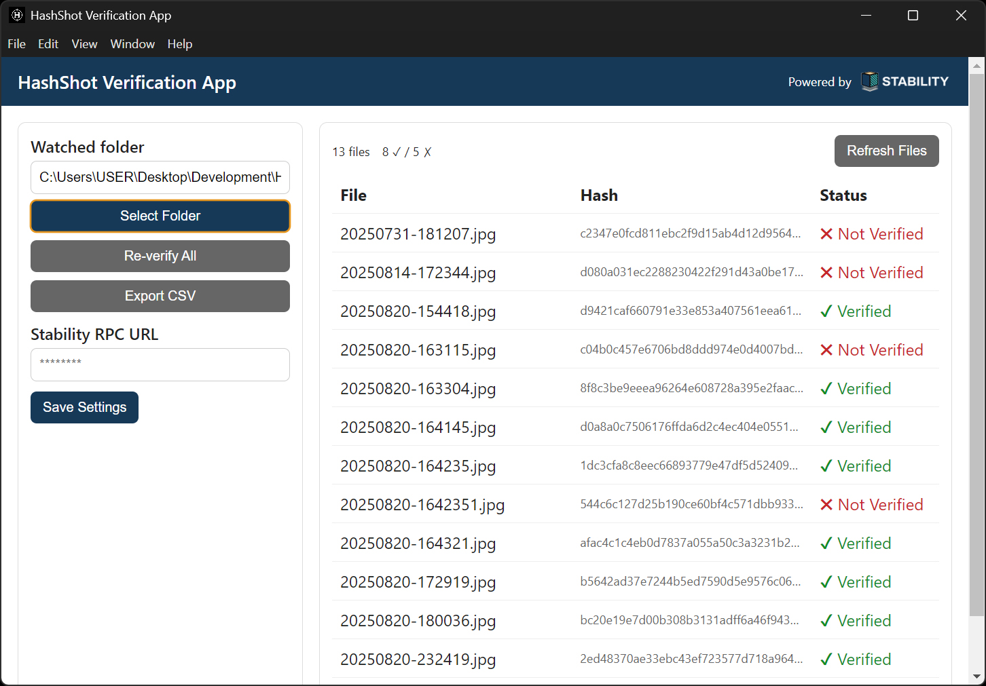Click red X icon for 20250820-1642351.jpg
Screen dimensions: 986x686
826,505
